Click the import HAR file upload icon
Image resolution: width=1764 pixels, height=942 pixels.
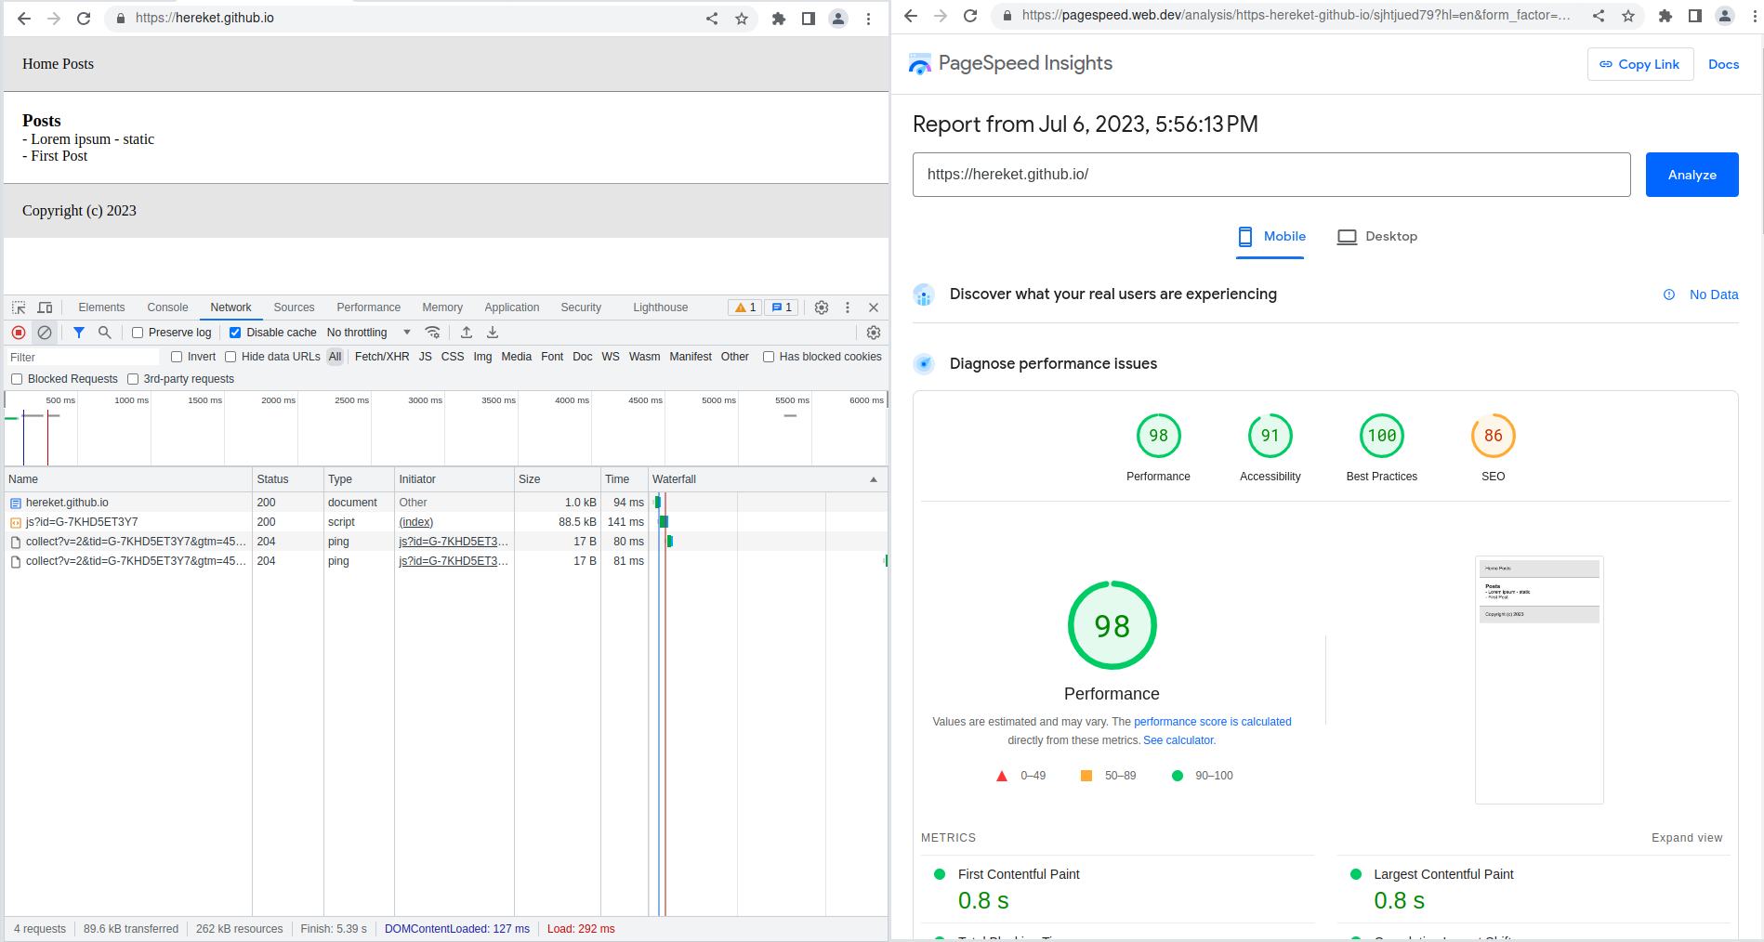(x=467, y=333)
